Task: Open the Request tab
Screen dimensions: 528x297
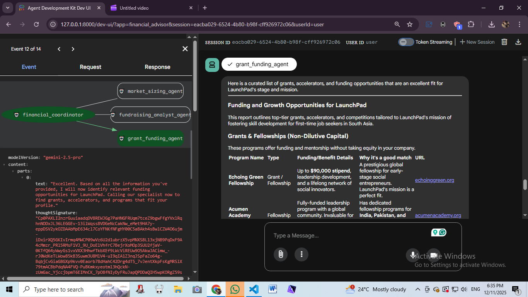Action: [90, 67]
